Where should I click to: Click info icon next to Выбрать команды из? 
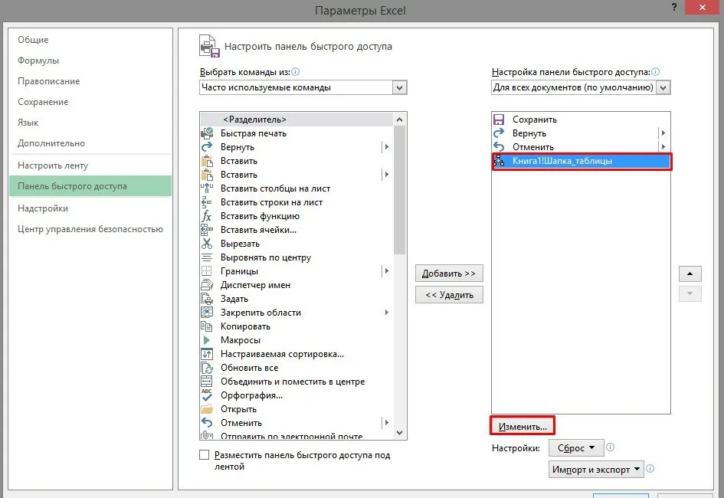pos(296,71)
